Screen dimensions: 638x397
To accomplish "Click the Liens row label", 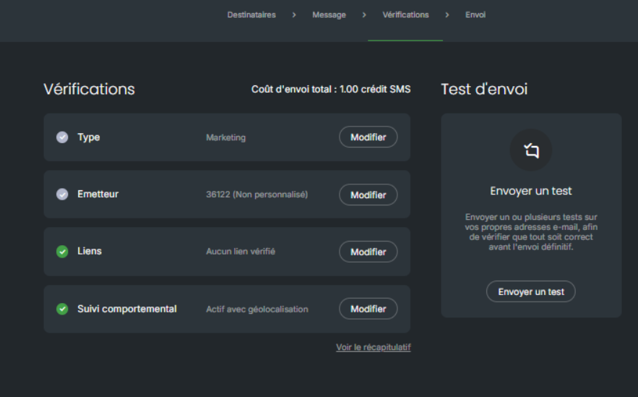I will tap(90, 251).
